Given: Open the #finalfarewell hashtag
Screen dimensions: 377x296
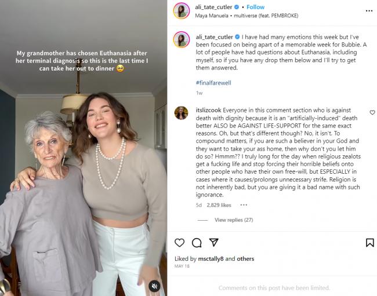Looking at the screenshot, I should click(x=213, y=83).
